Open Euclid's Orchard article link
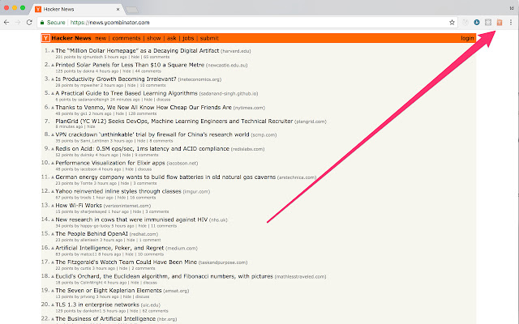 pyautogui.click(x=164, y=276)
